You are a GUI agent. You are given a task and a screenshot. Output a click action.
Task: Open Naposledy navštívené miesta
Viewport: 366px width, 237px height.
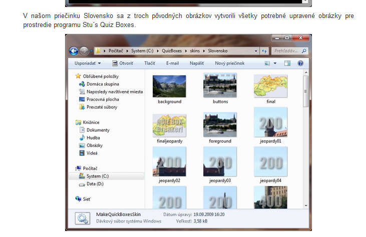pyautogui.click(x=111, y=91)
